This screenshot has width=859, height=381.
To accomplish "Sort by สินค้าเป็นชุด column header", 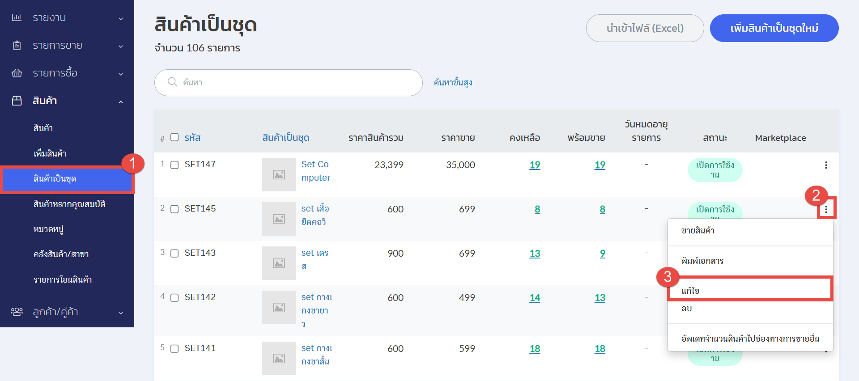I will pos(286,138).
